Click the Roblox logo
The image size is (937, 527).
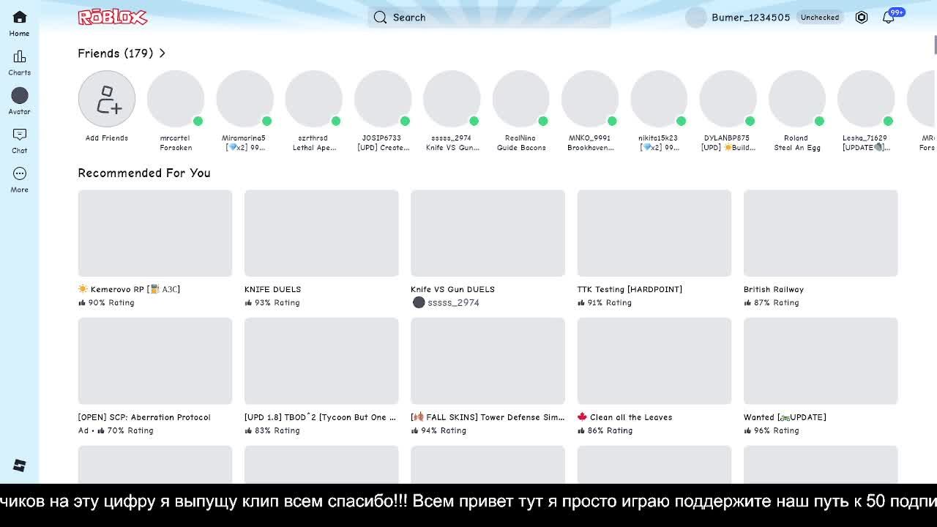pos(113,17)
